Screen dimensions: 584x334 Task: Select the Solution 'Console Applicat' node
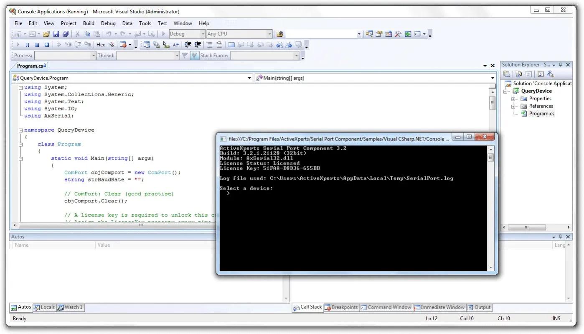point(542,84)
